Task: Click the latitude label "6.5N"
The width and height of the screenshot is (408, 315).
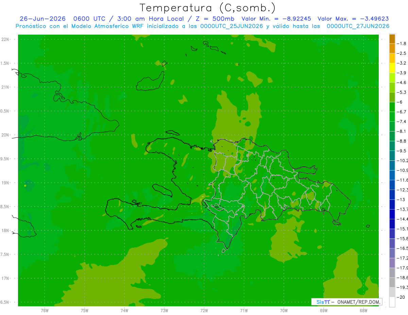Action: click(x=5, y=302)
